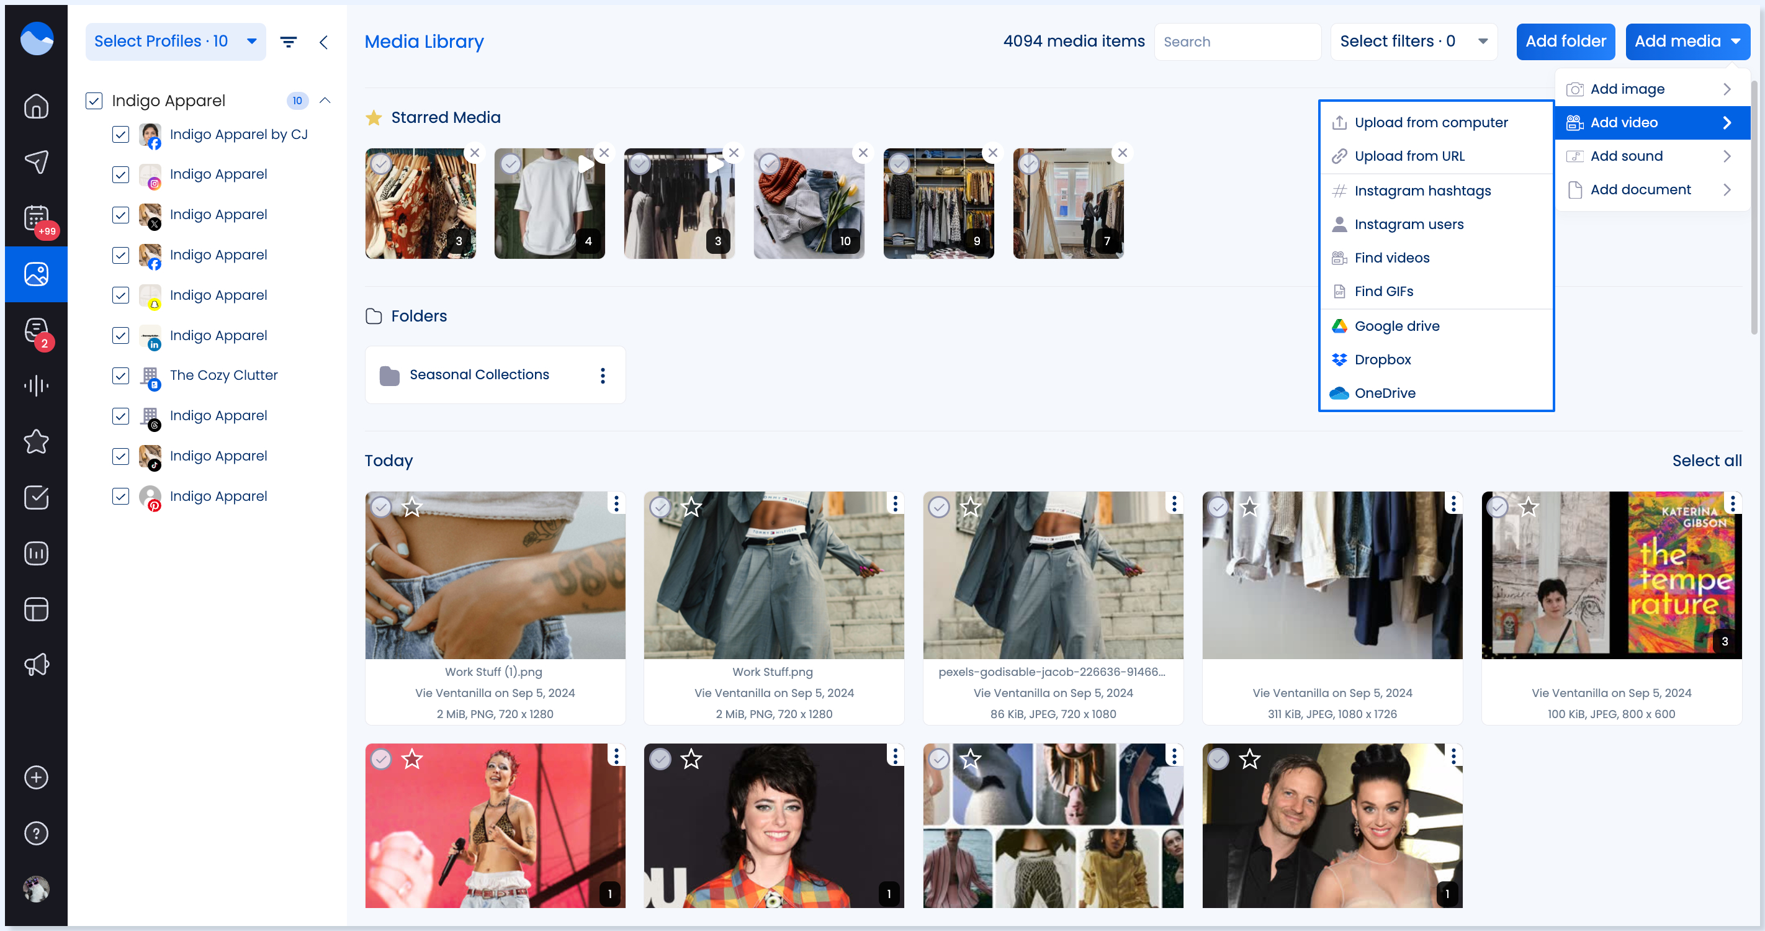Collapse the profiles panel with left chevron
1765x931 pixels.
323,42
